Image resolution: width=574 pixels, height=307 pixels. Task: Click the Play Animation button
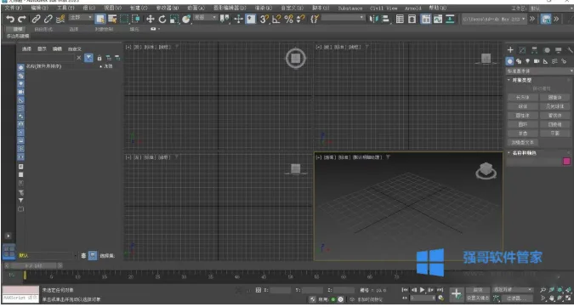422,290
